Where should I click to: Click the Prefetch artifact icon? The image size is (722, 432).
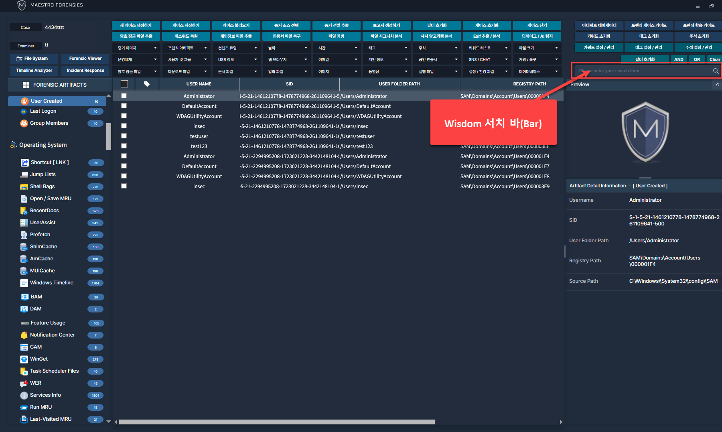coord(24,235)
